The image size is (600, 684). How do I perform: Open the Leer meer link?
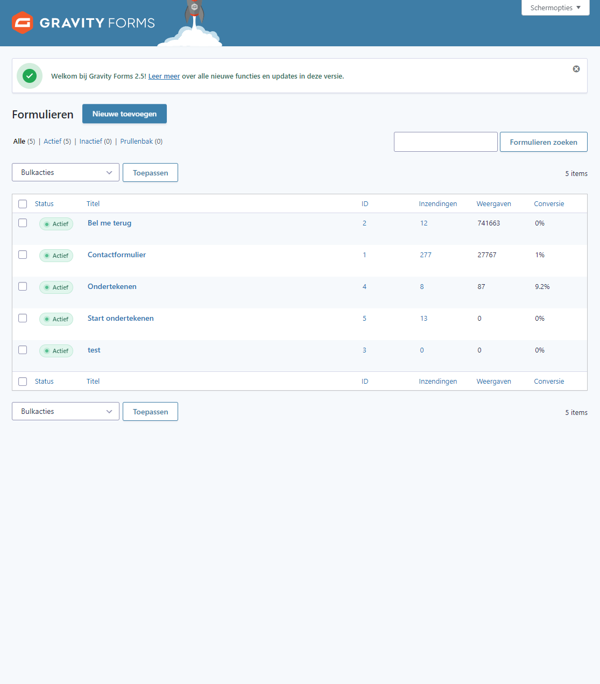[x=164, y=76]
